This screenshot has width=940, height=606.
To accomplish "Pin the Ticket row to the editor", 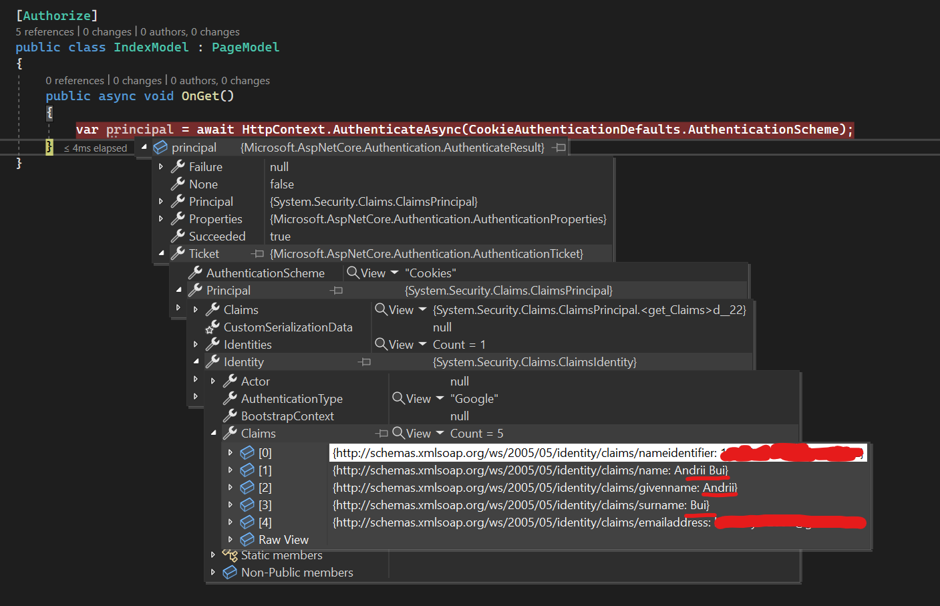I will [x=257, y=253].
